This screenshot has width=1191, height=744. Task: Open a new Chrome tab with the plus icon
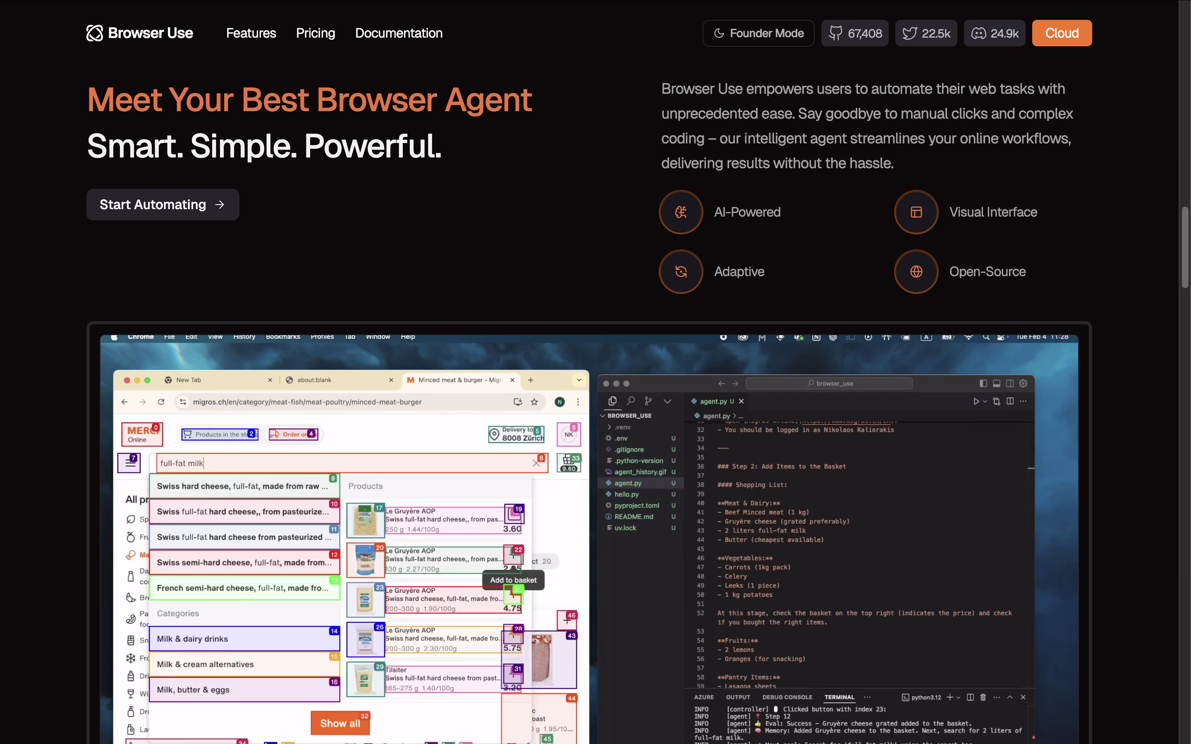coord(531,380)
